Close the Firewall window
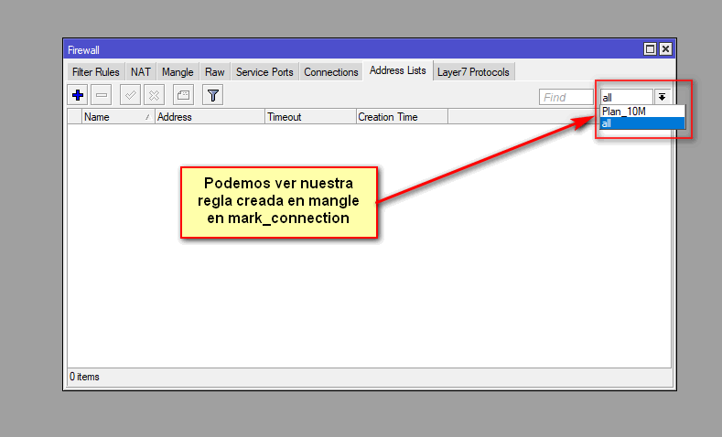This screenshot has height=437, width=722. click(x=665, y=49)
